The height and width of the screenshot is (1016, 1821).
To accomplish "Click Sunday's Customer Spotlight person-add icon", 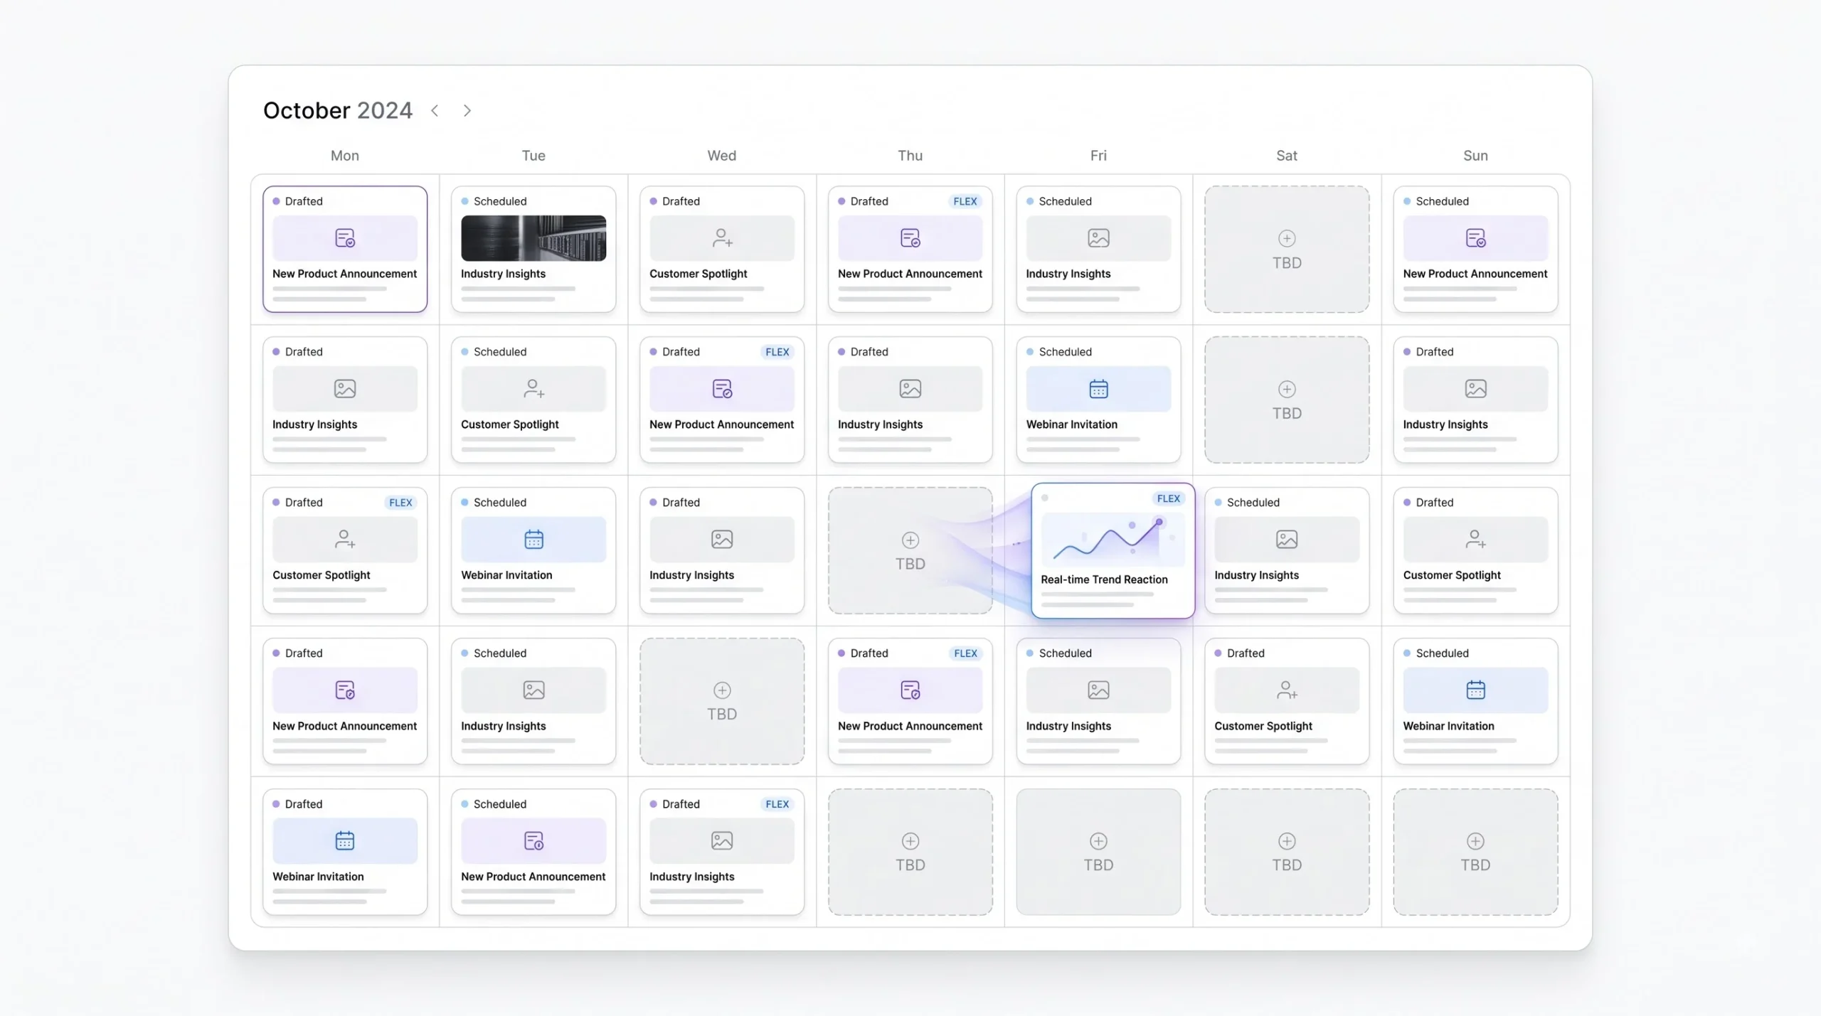I will [x=1475, y=539].
